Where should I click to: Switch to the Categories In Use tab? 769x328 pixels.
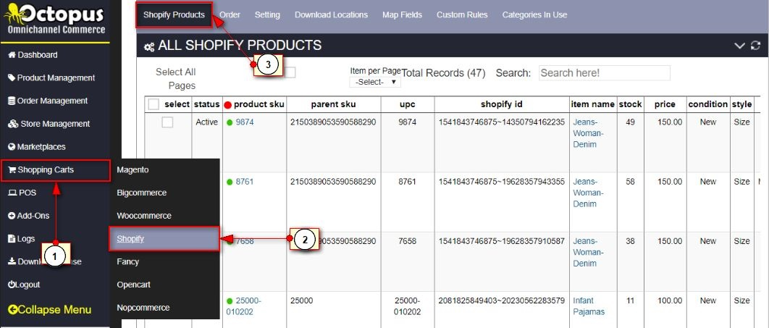coord(534,14)
